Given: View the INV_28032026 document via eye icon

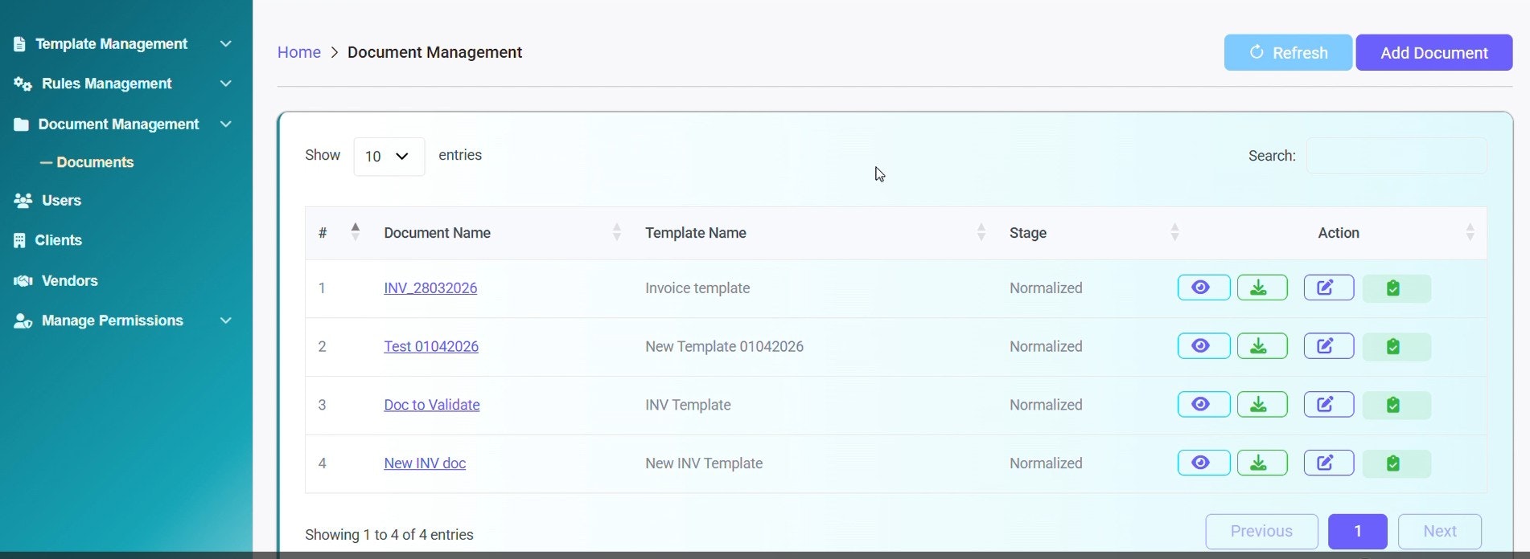Looking at the screenshot, I should coord(1203,288).
